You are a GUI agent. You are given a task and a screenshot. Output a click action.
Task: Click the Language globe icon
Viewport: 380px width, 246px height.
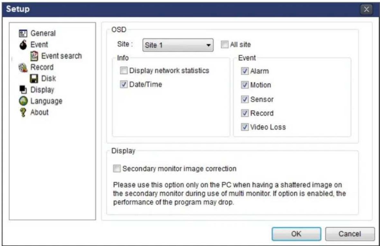pyautogui.click(x=23, y=101)
